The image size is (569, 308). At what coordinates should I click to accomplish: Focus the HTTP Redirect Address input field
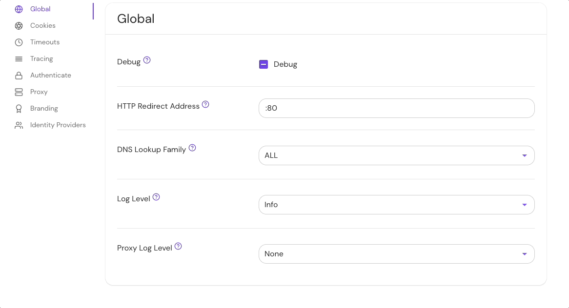[x=396, y=108]
